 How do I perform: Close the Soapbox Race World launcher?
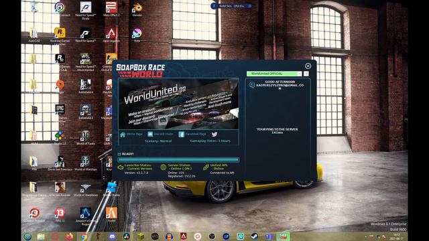pyautogui.click(x=308, y=66)
